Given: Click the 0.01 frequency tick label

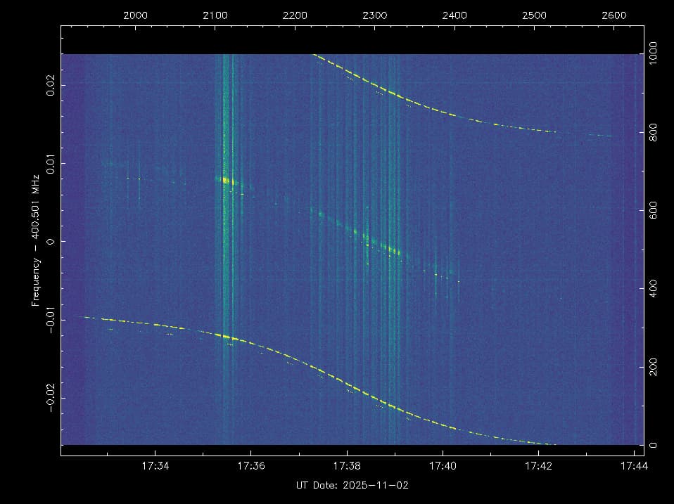Looking at the screenshot, I should tap(49, 163).
